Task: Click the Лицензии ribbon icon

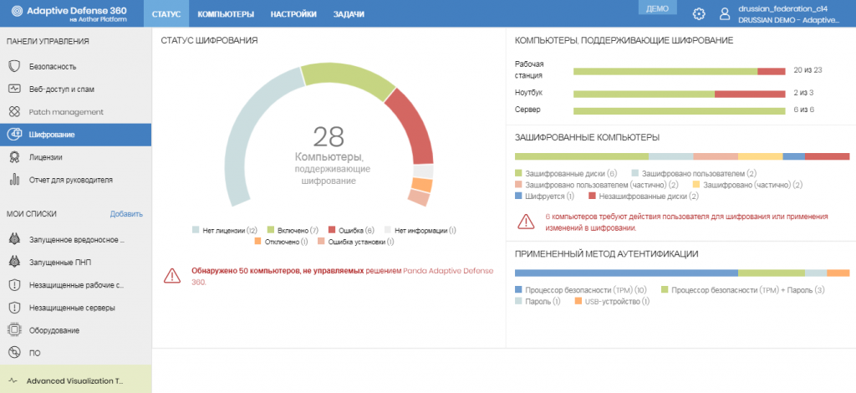Action: pyautogui.click(x=15, y=157)
